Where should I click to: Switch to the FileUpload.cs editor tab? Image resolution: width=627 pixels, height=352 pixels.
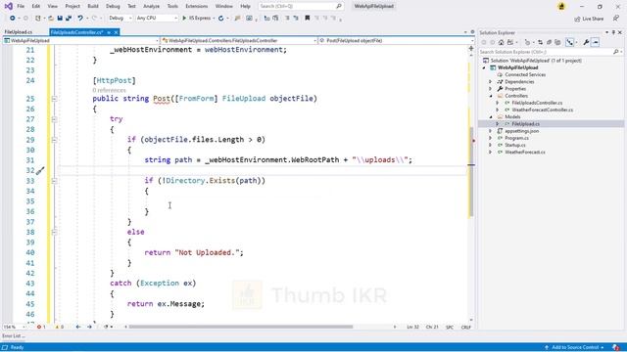click(19, 32)
